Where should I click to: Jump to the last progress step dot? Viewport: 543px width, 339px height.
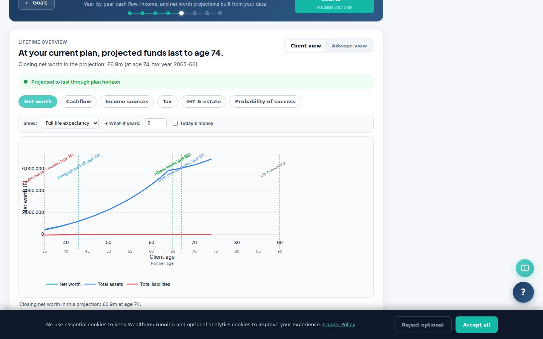pyautogui.click(x=220, y=13)
